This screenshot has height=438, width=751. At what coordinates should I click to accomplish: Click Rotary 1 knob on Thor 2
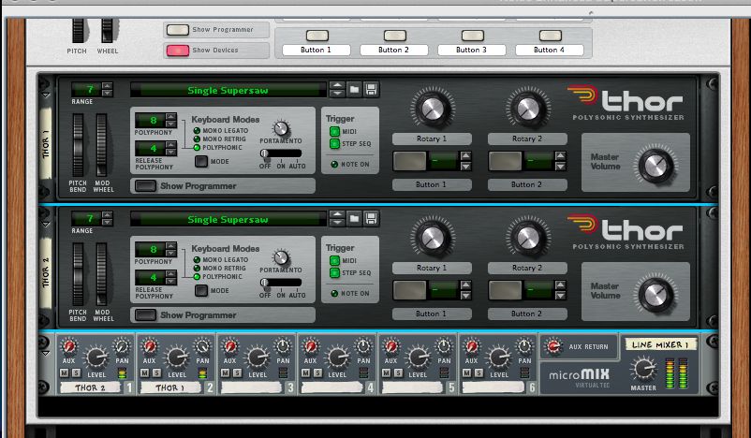432,238
